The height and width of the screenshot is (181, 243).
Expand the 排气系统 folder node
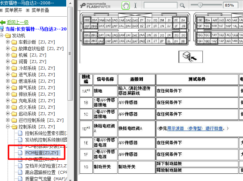(8, 88)
